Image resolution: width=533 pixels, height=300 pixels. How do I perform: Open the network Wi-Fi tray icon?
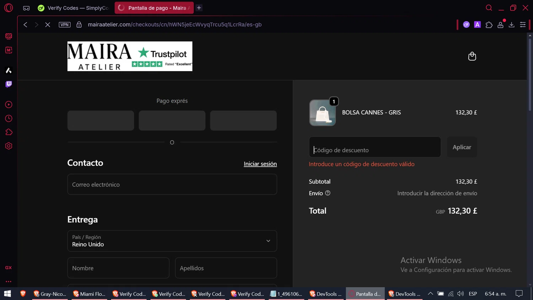[451, 294]
